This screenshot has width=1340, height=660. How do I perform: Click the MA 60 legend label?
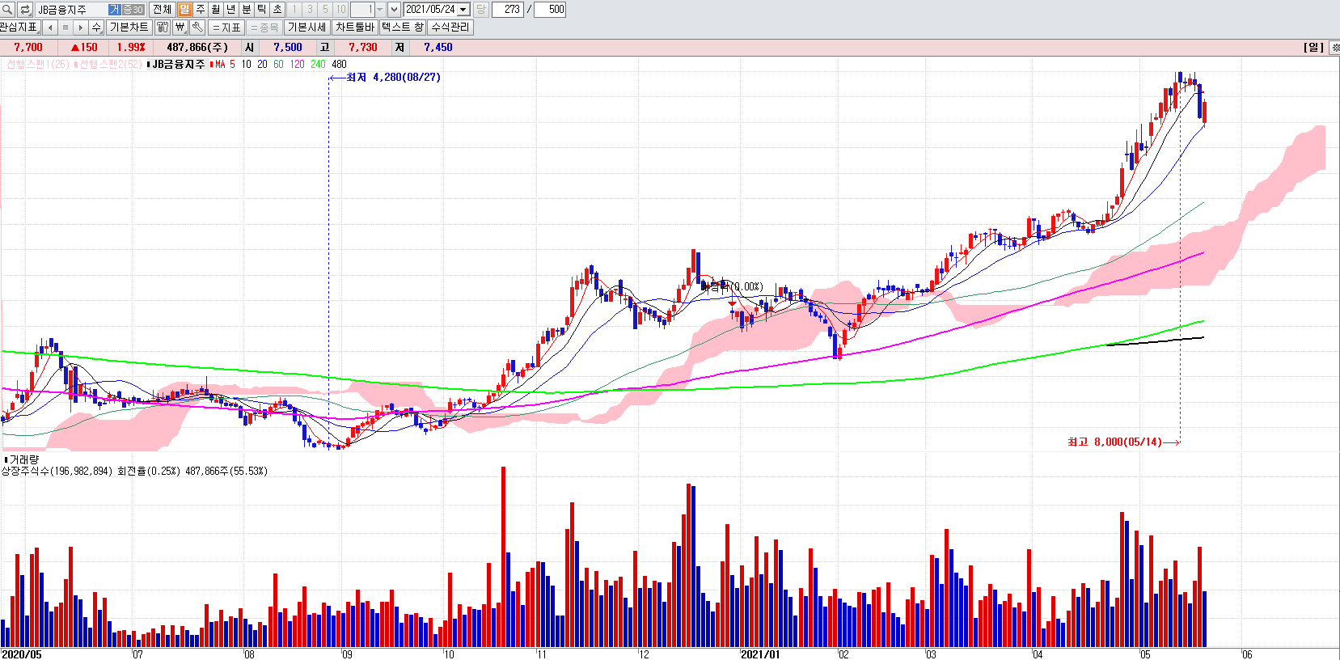(279, 64)
